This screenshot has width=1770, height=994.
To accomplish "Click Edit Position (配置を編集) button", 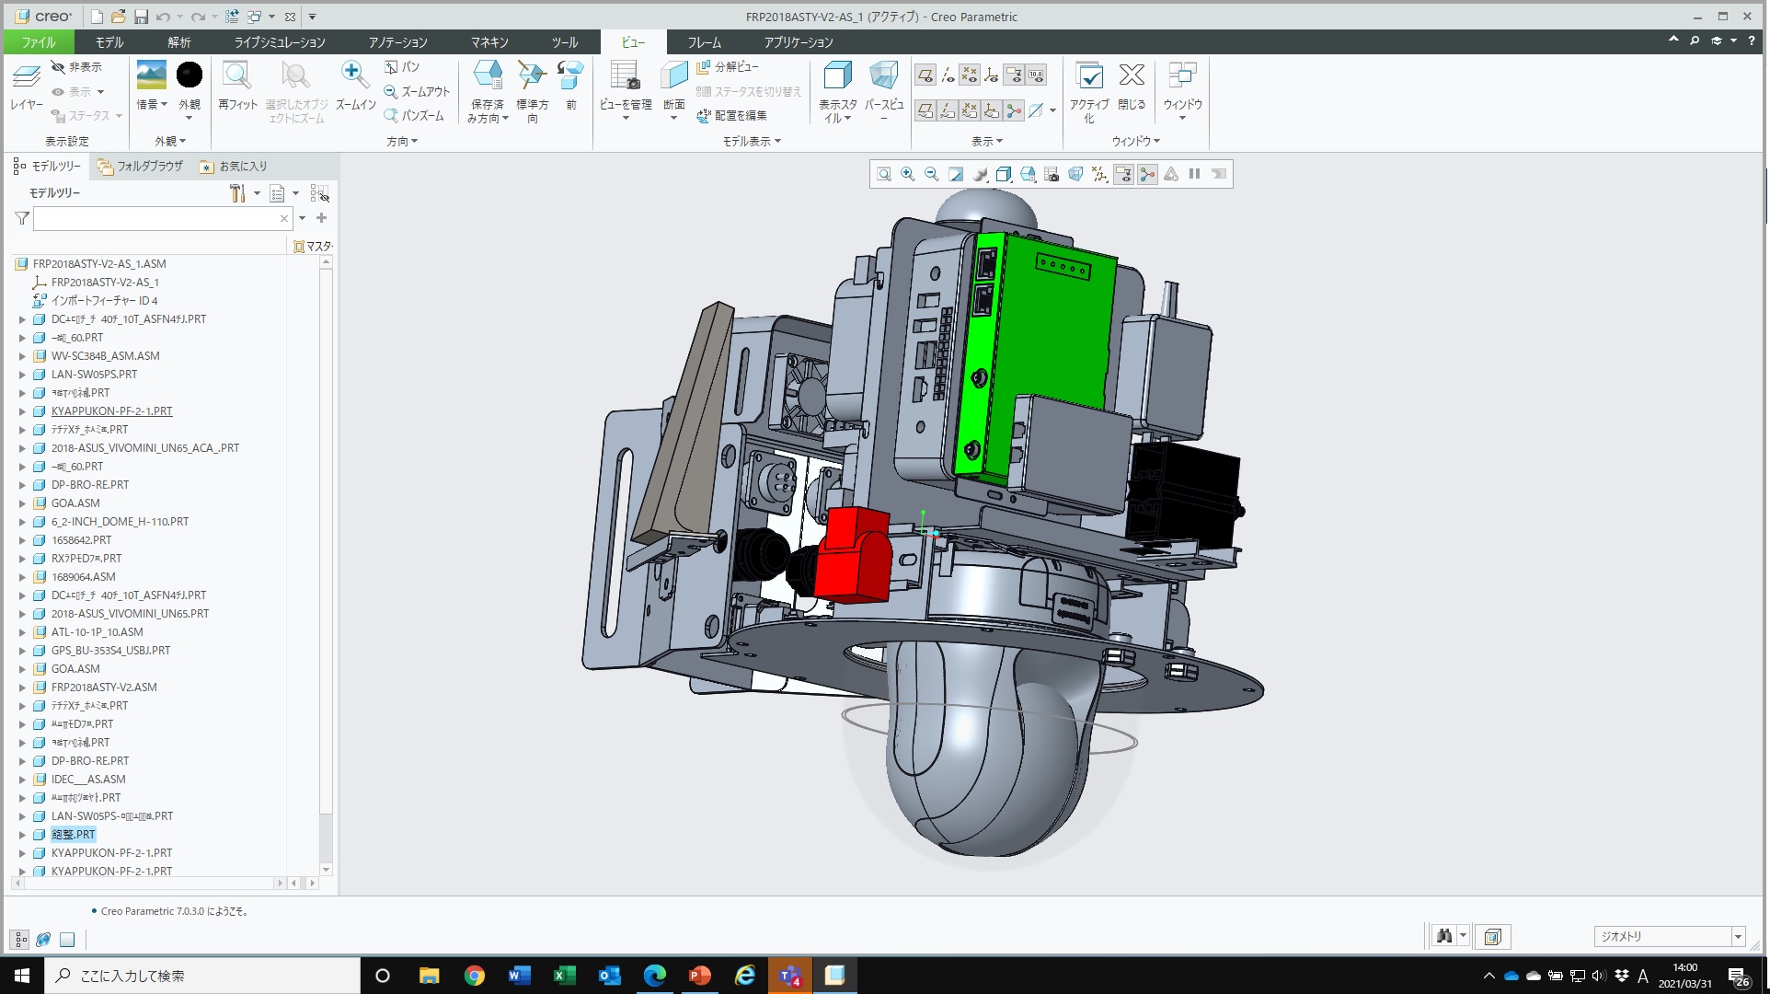I will tap(731, 116).
